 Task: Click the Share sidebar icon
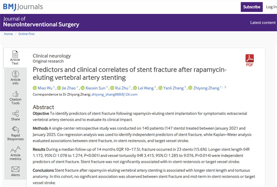click(15, 115)
